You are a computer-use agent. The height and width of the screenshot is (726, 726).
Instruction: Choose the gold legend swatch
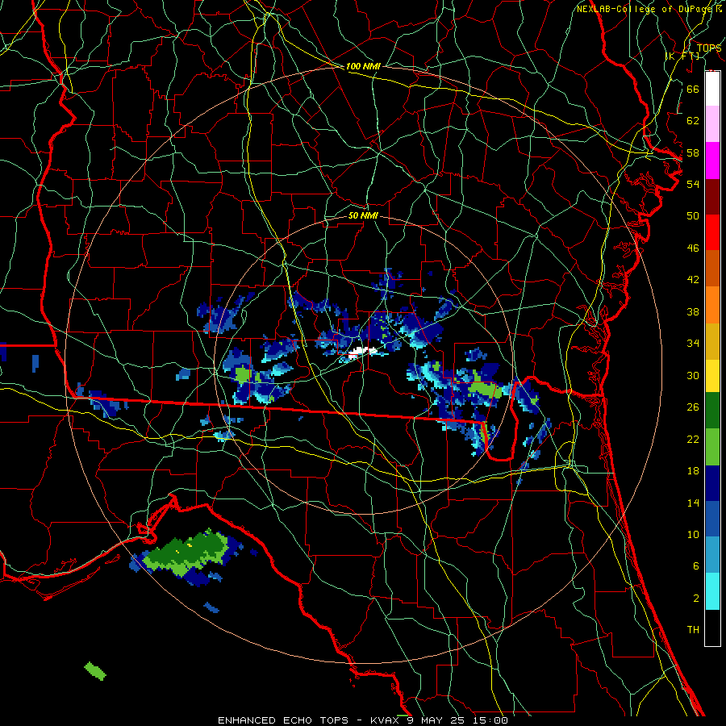click(x=712, y=340)
